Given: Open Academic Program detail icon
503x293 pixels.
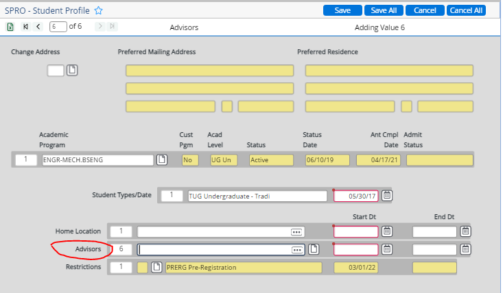Looking at the screenshot, I should click(x=162, y=160).
